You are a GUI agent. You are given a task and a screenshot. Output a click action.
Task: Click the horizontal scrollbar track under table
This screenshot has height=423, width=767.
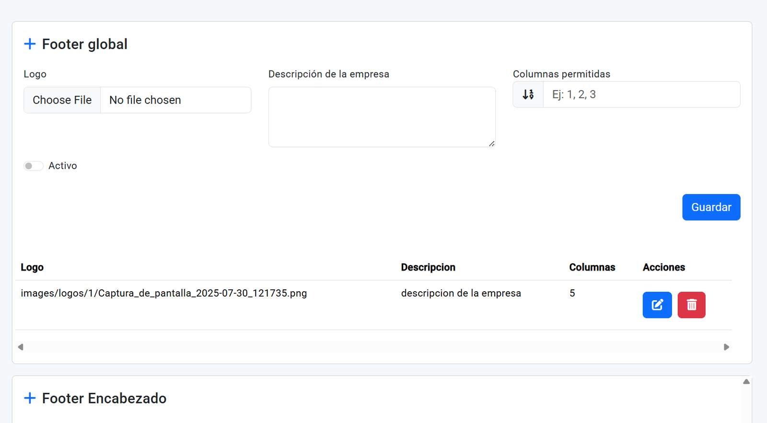click(374, 347)
